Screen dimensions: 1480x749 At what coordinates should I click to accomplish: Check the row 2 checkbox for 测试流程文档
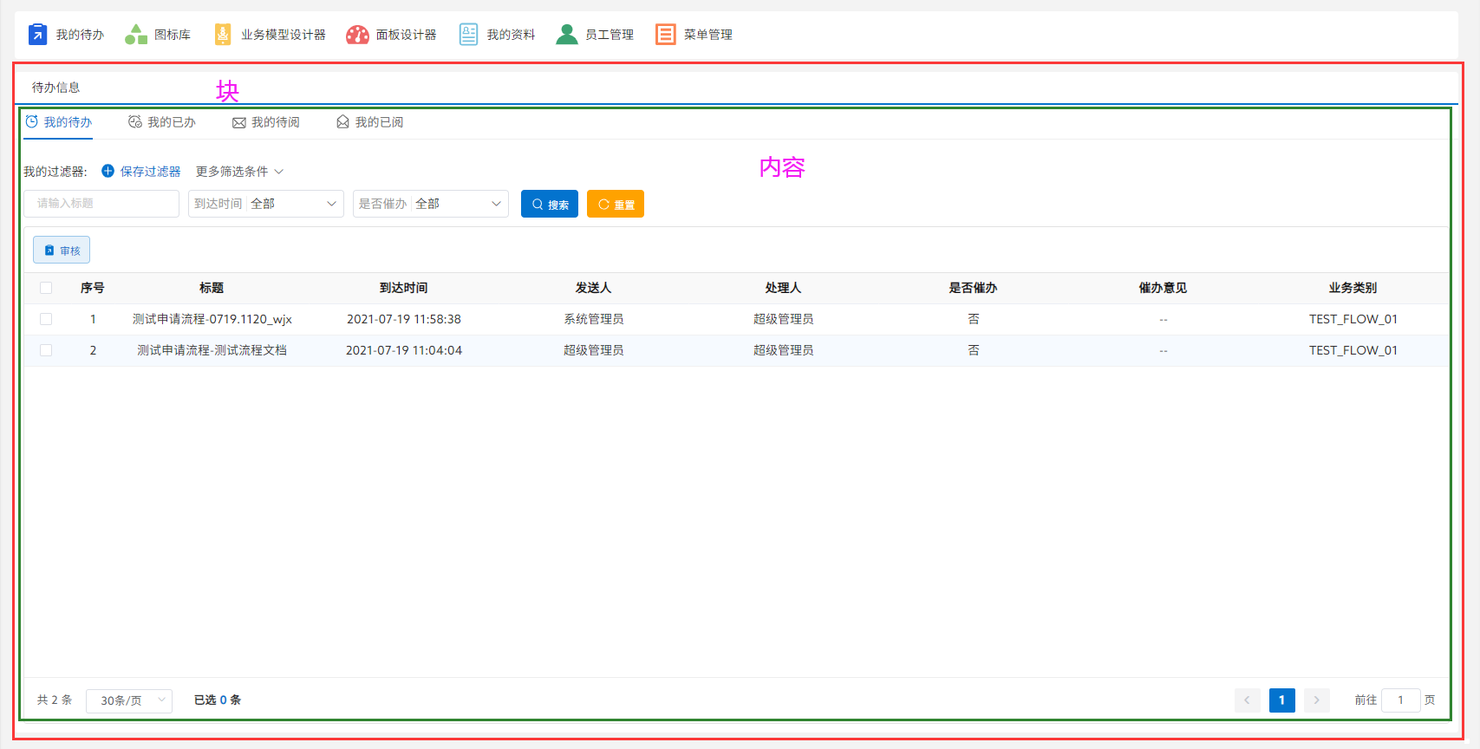point(46,350)
